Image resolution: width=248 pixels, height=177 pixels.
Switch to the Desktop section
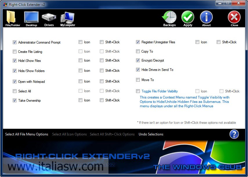[x=31, y=18]
